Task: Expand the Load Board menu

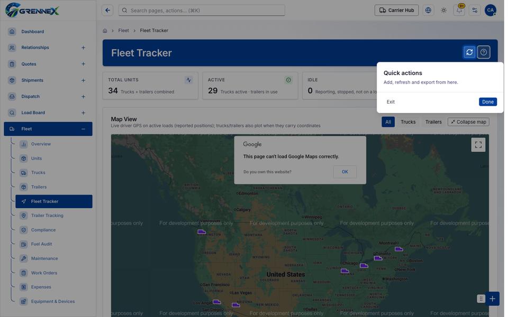Action: click(84, 114)
